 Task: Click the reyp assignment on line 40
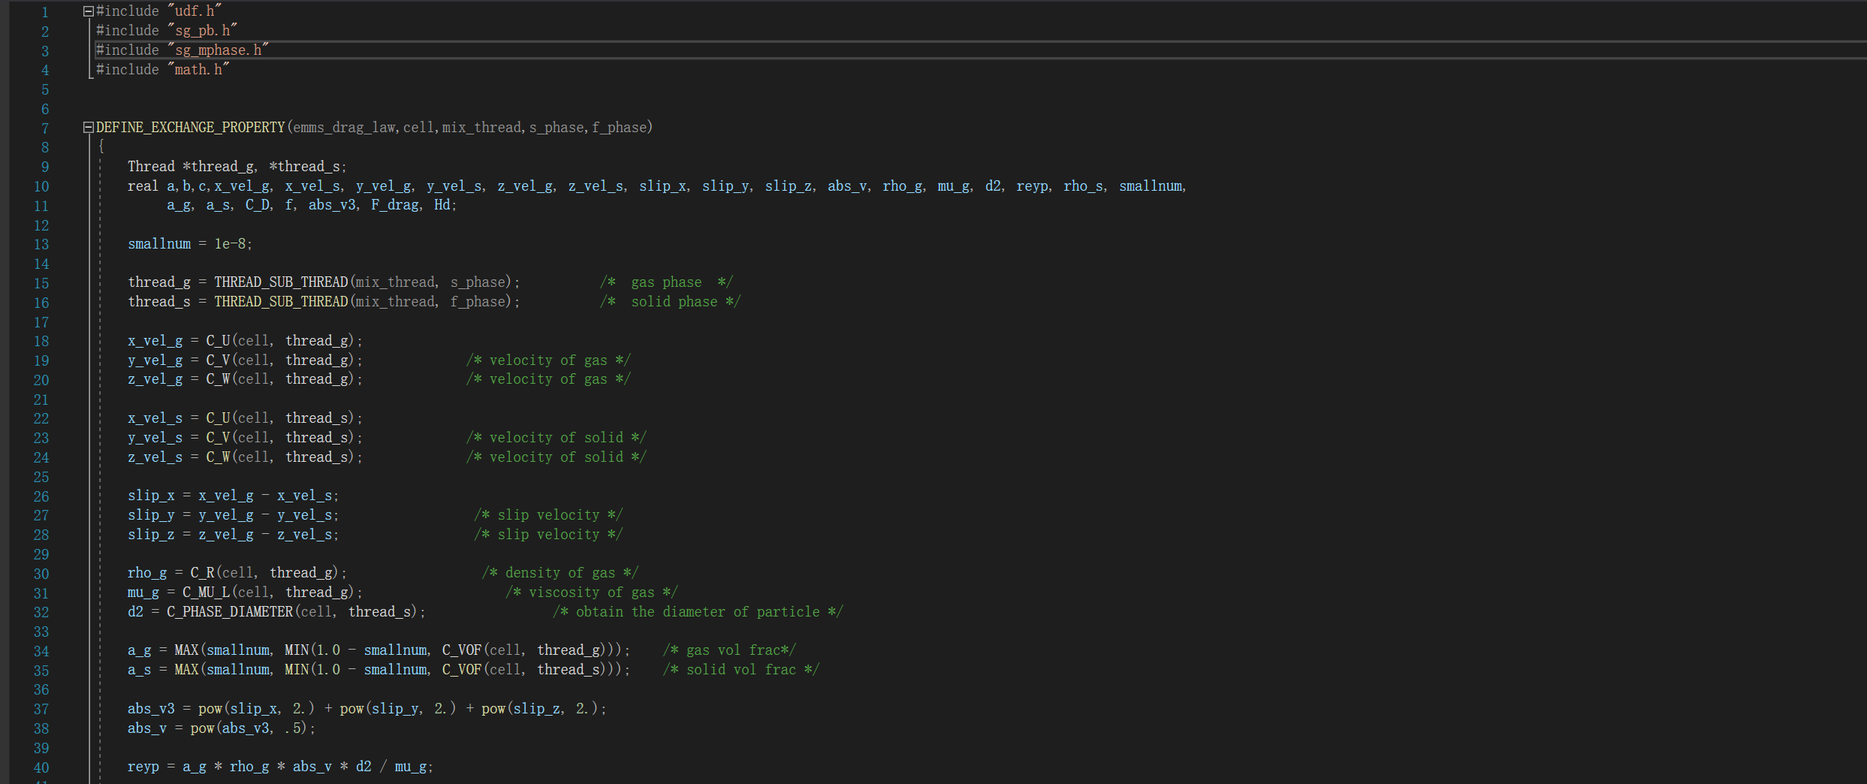coord(279,767)
